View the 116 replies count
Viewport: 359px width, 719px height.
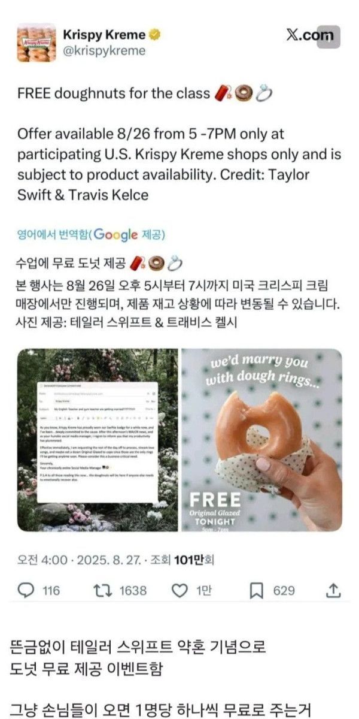click(51, 591)
